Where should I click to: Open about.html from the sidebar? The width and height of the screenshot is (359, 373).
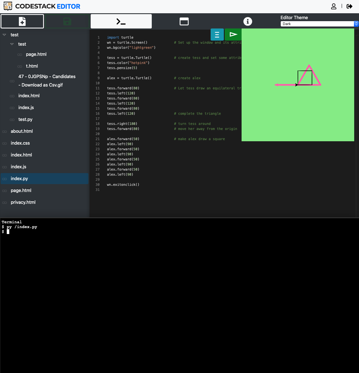tap(22, 131)
